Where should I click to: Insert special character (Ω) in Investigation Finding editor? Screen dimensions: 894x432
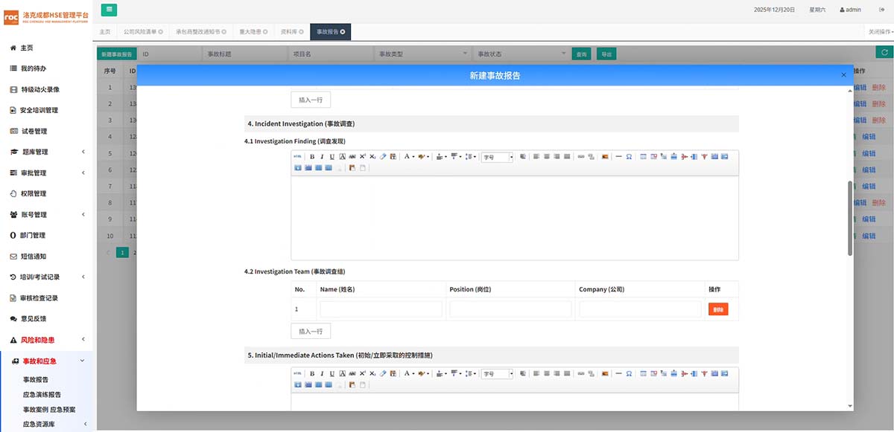click(x=629, y=157)
